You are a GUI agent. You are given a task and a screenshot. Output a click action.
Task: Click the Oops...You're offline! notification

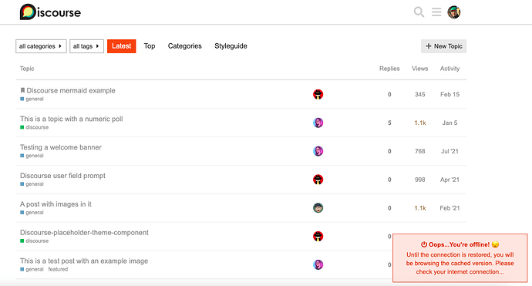460,257
